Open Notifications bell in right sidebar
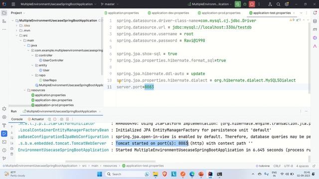Screen dimensions: 319x179 [x=315, y=13]
